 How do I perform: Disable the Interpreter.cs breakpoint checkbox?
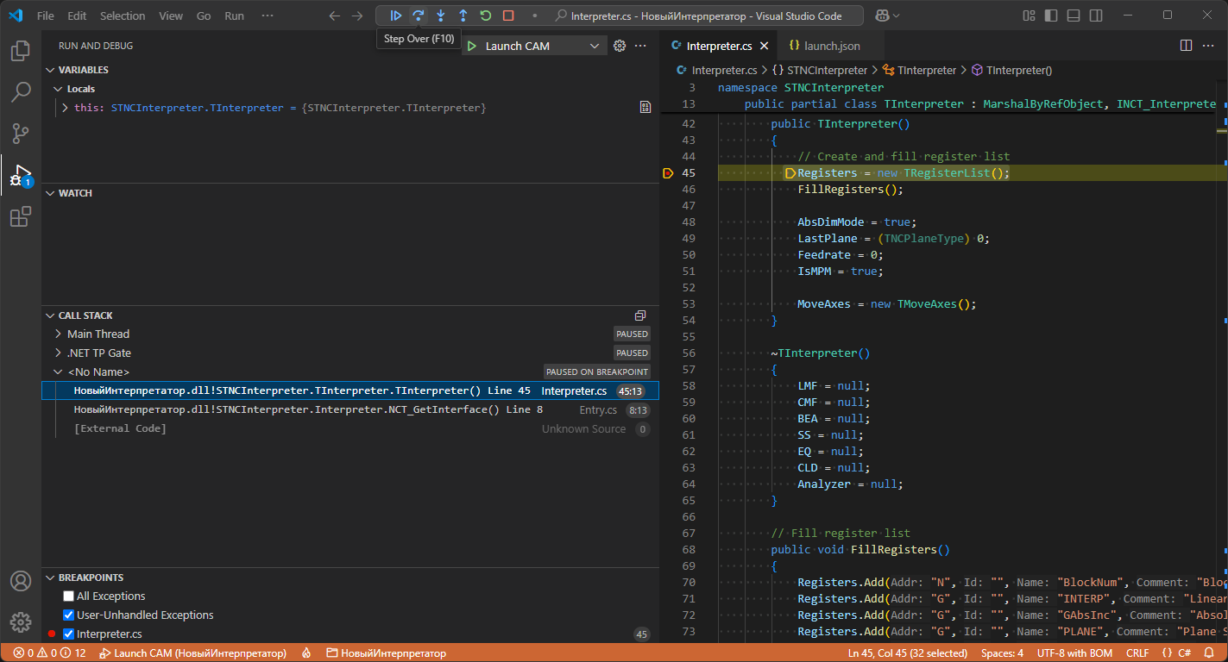tap(69, 634)
